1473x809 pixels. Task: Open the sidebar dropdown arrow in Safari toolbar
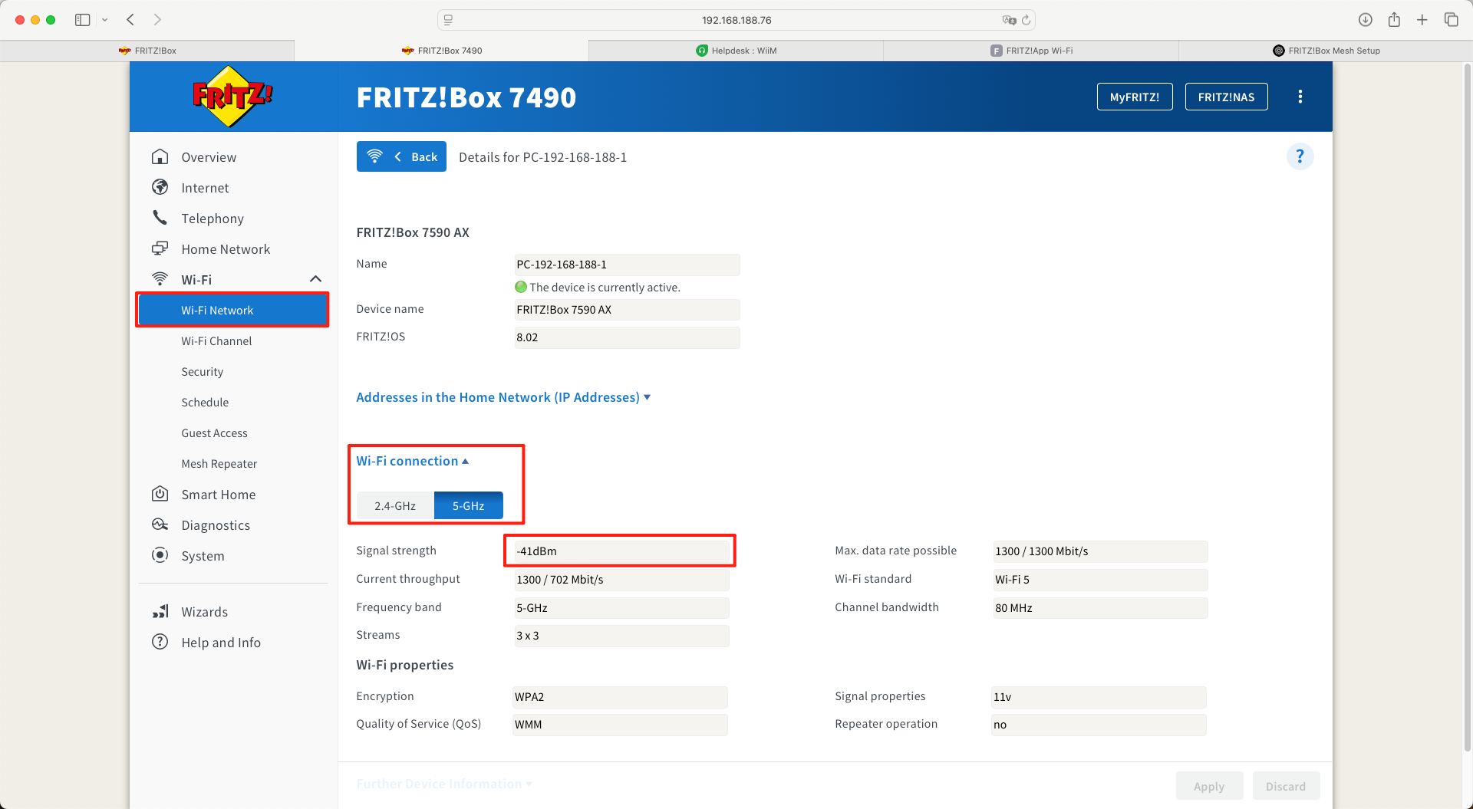(x=105, y=20)
